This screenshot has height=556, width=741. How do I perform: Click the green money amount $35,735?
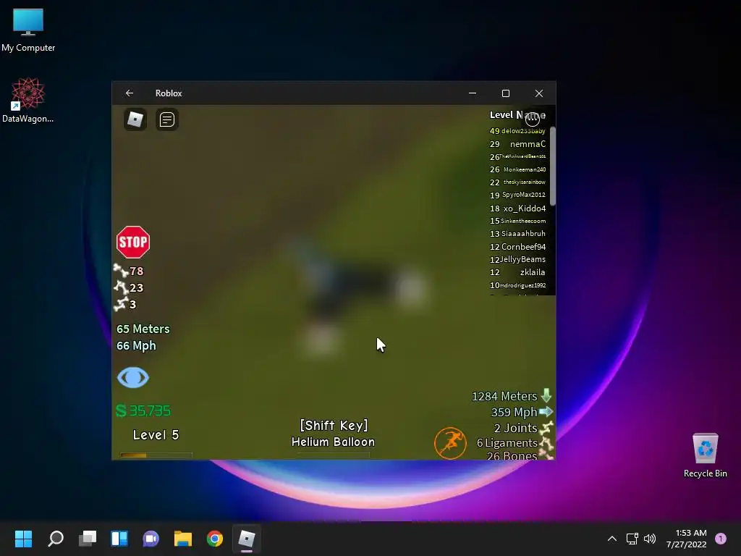click(143, 410)
